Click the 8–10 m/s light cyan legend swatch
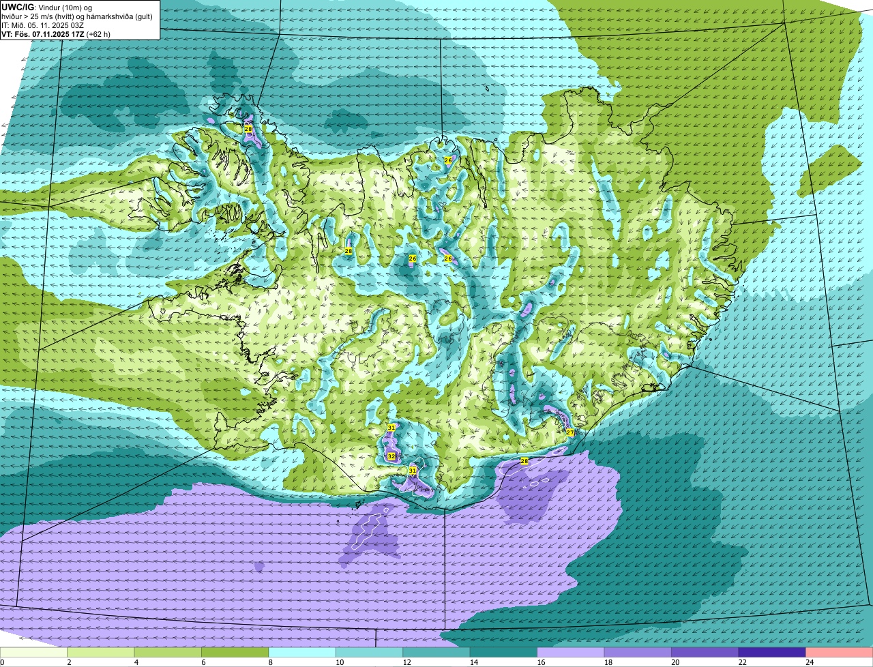This screenshot has height=667, width=873. 302,652
